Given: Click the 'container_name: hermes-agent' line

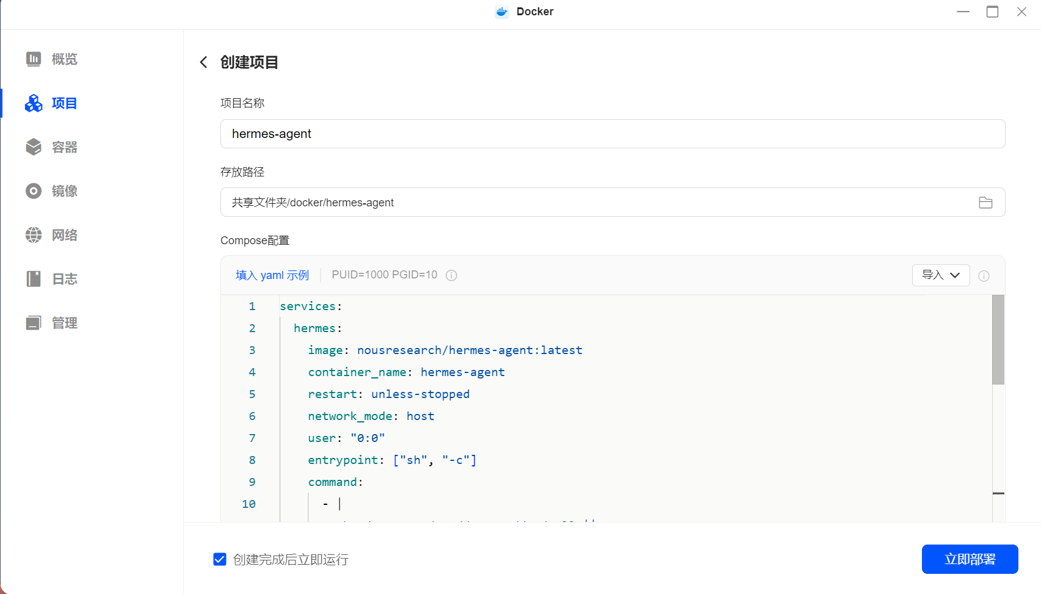Looking at the screenshot, I should [407, 372].
